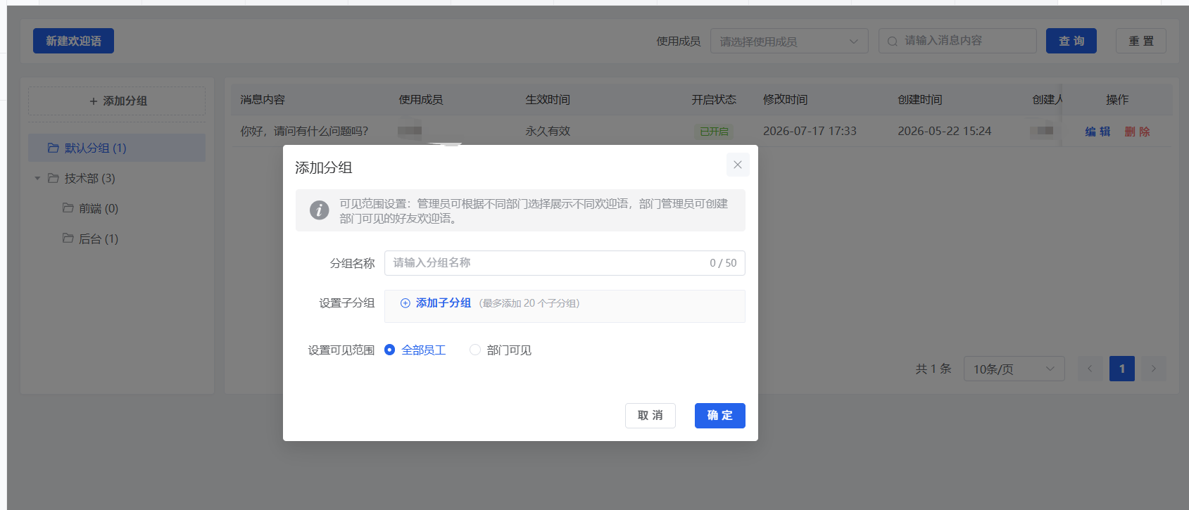Select page 1 in pagination
Screen dimensions: 1189x510
click(1122, 369)
